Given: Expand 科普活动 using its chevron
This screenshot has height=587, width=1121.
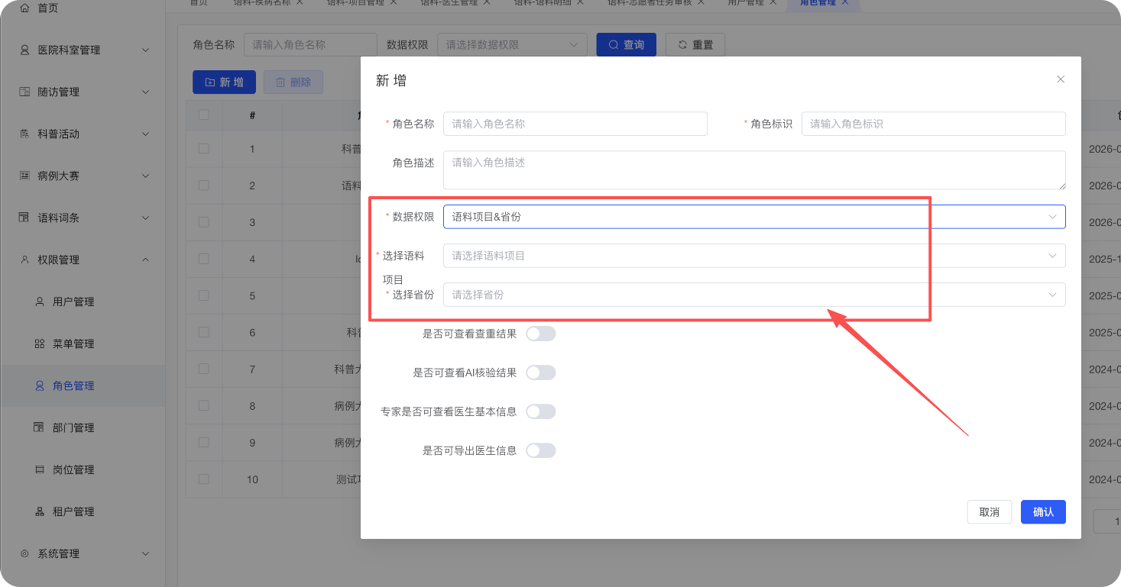Looking at the screenshot, I should point(146,134).
